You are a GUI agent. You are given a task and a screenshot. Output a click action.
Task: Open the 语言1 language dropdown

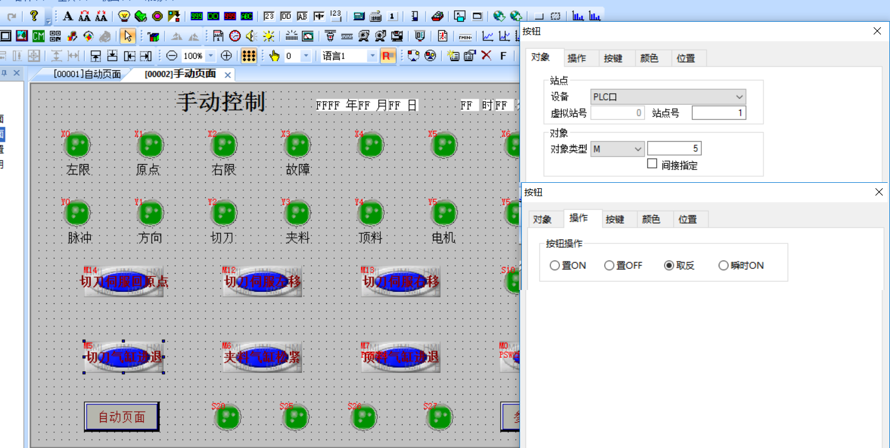pos(372,56)
